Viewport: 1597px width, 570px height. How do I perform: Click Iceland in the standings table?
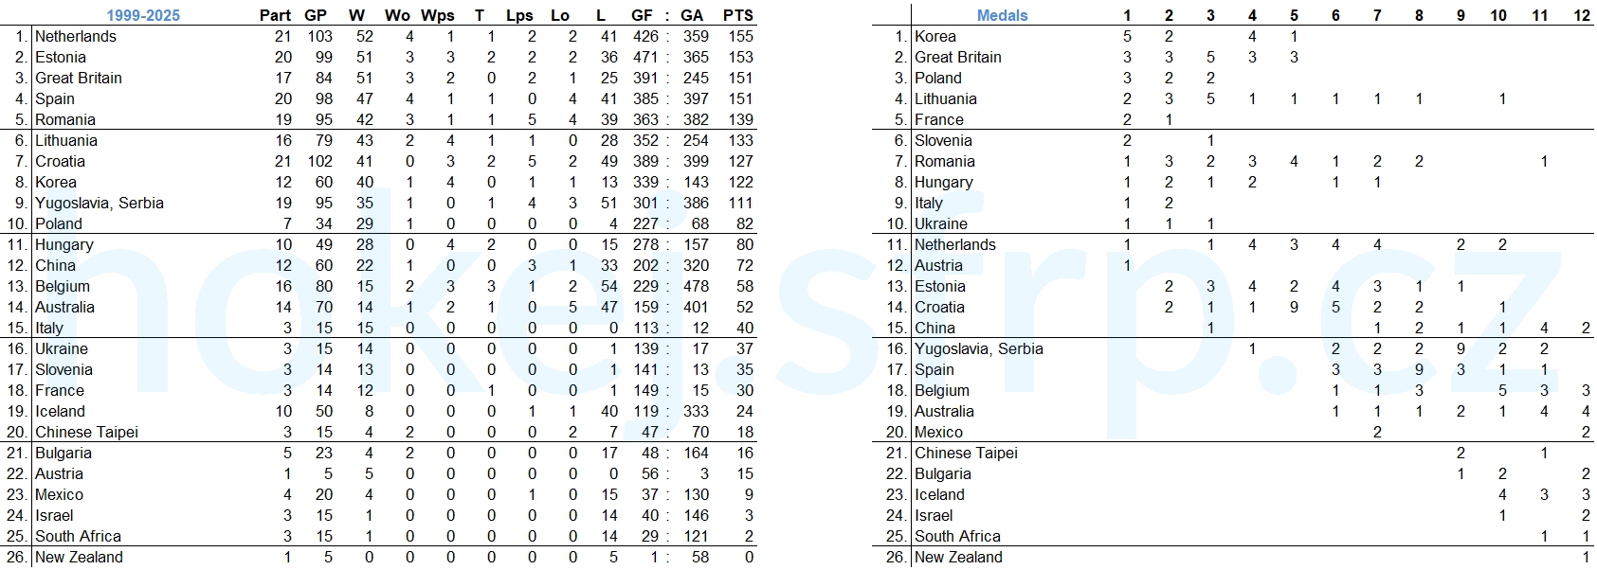60,411
